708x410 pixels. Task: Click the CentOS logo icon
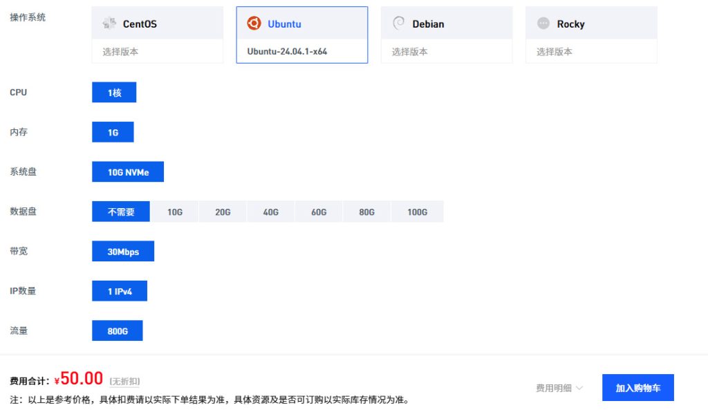click(109, 23)
